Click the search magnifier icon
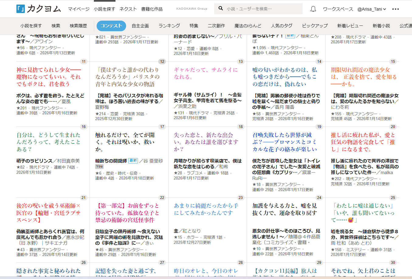Viewport: 412px width, 279px height. point(221,8)
